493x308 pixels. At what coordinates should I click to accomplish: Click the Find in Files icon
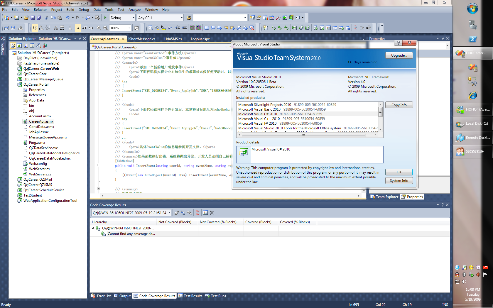click(x=189, y=18)
